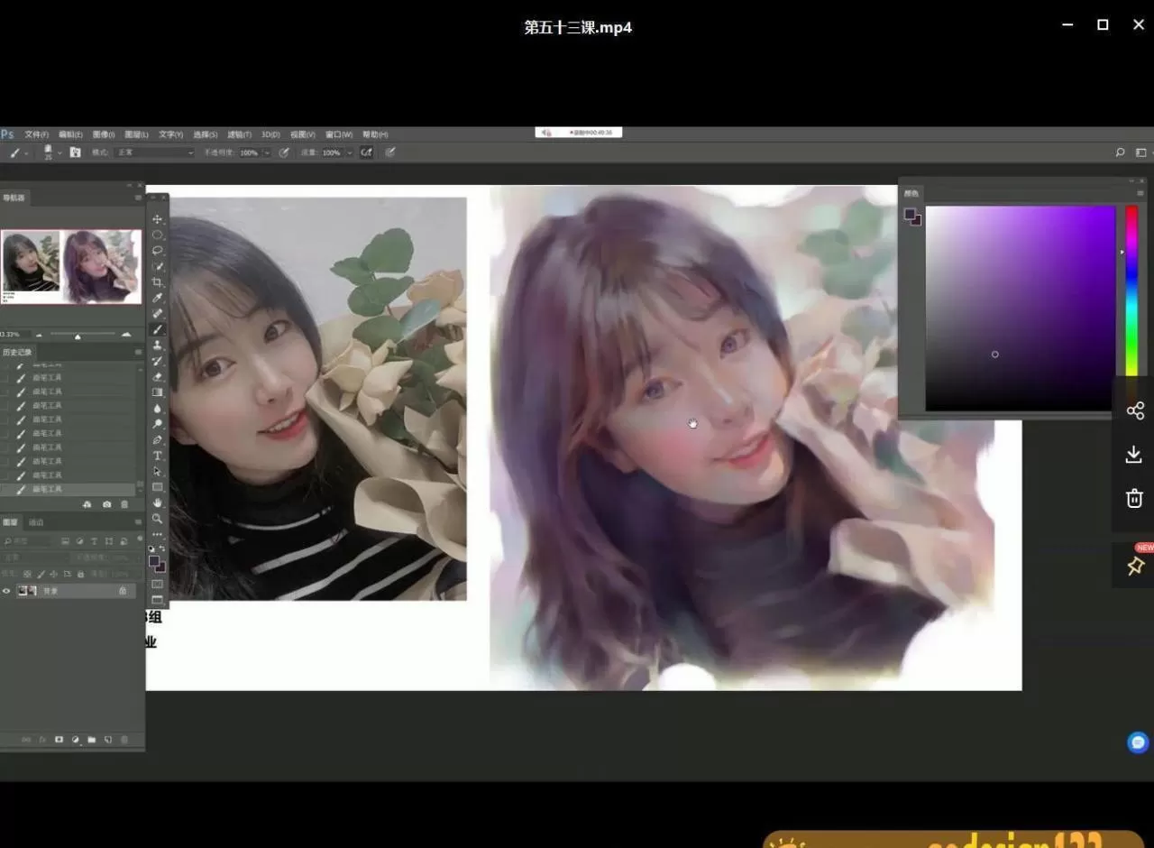Toggle airbrush mode in options bar
This screenshot has width=1154, height=848.
[366, 152]
